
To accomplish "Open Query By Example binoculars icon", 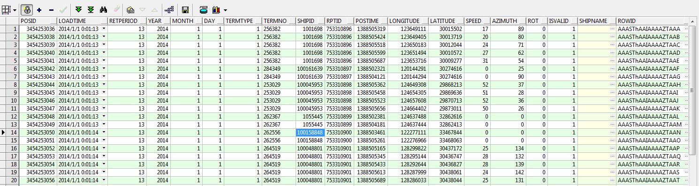I will tap(104, 9).
